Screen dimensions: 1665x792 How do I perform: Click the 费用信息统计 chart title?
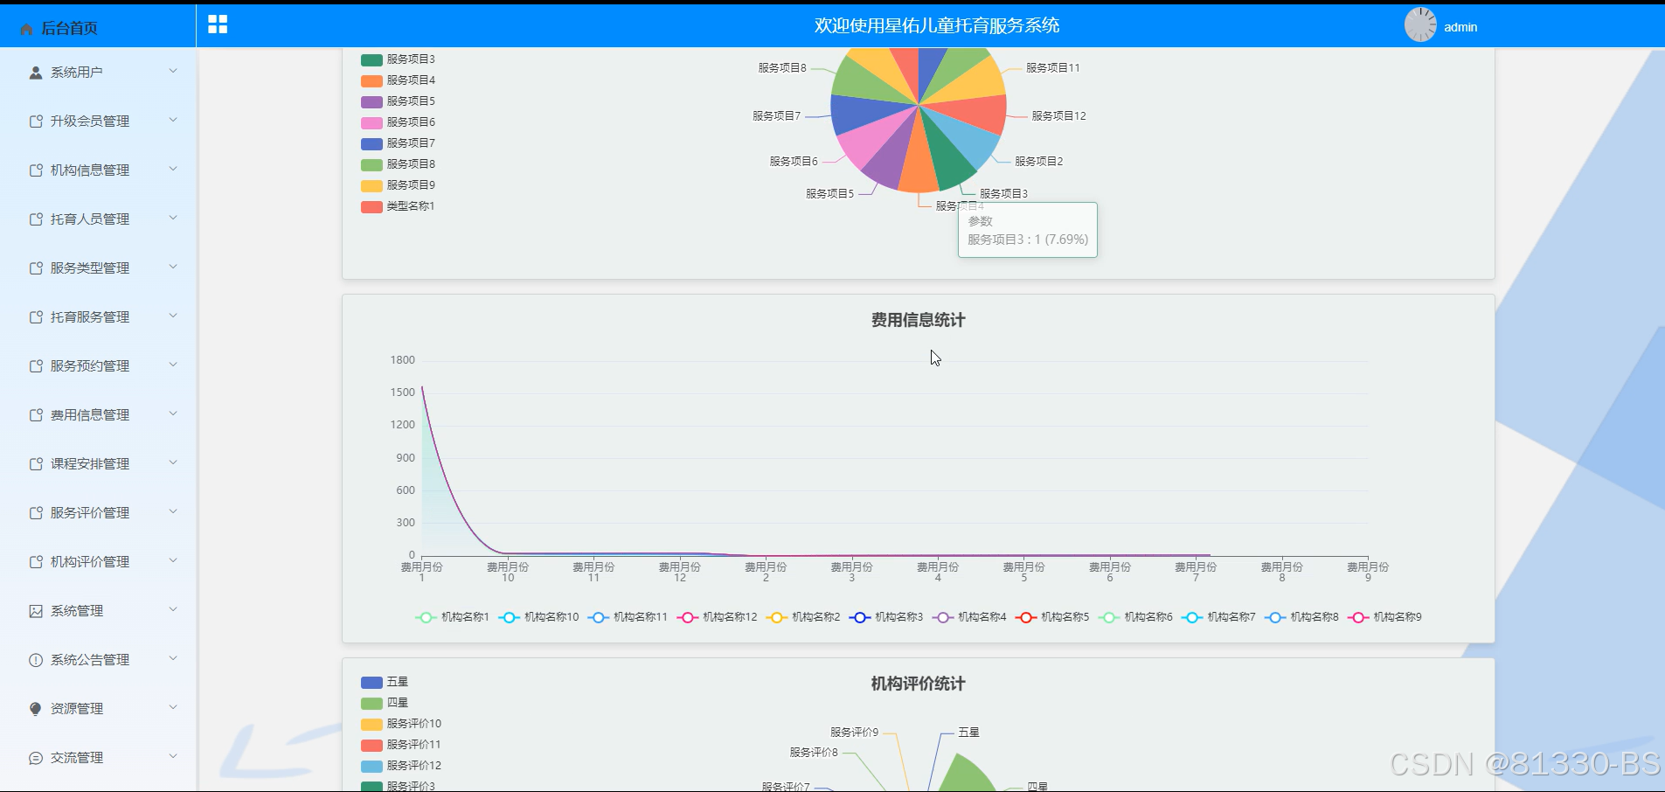pos(918,320)
